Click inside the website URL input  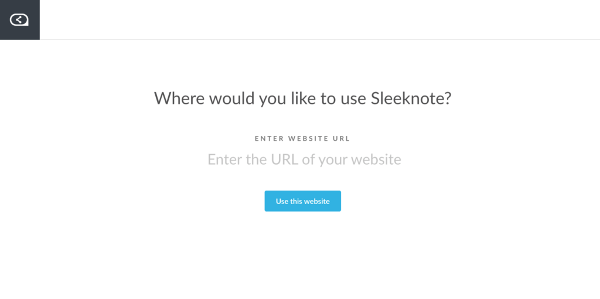tap(304, 159)
